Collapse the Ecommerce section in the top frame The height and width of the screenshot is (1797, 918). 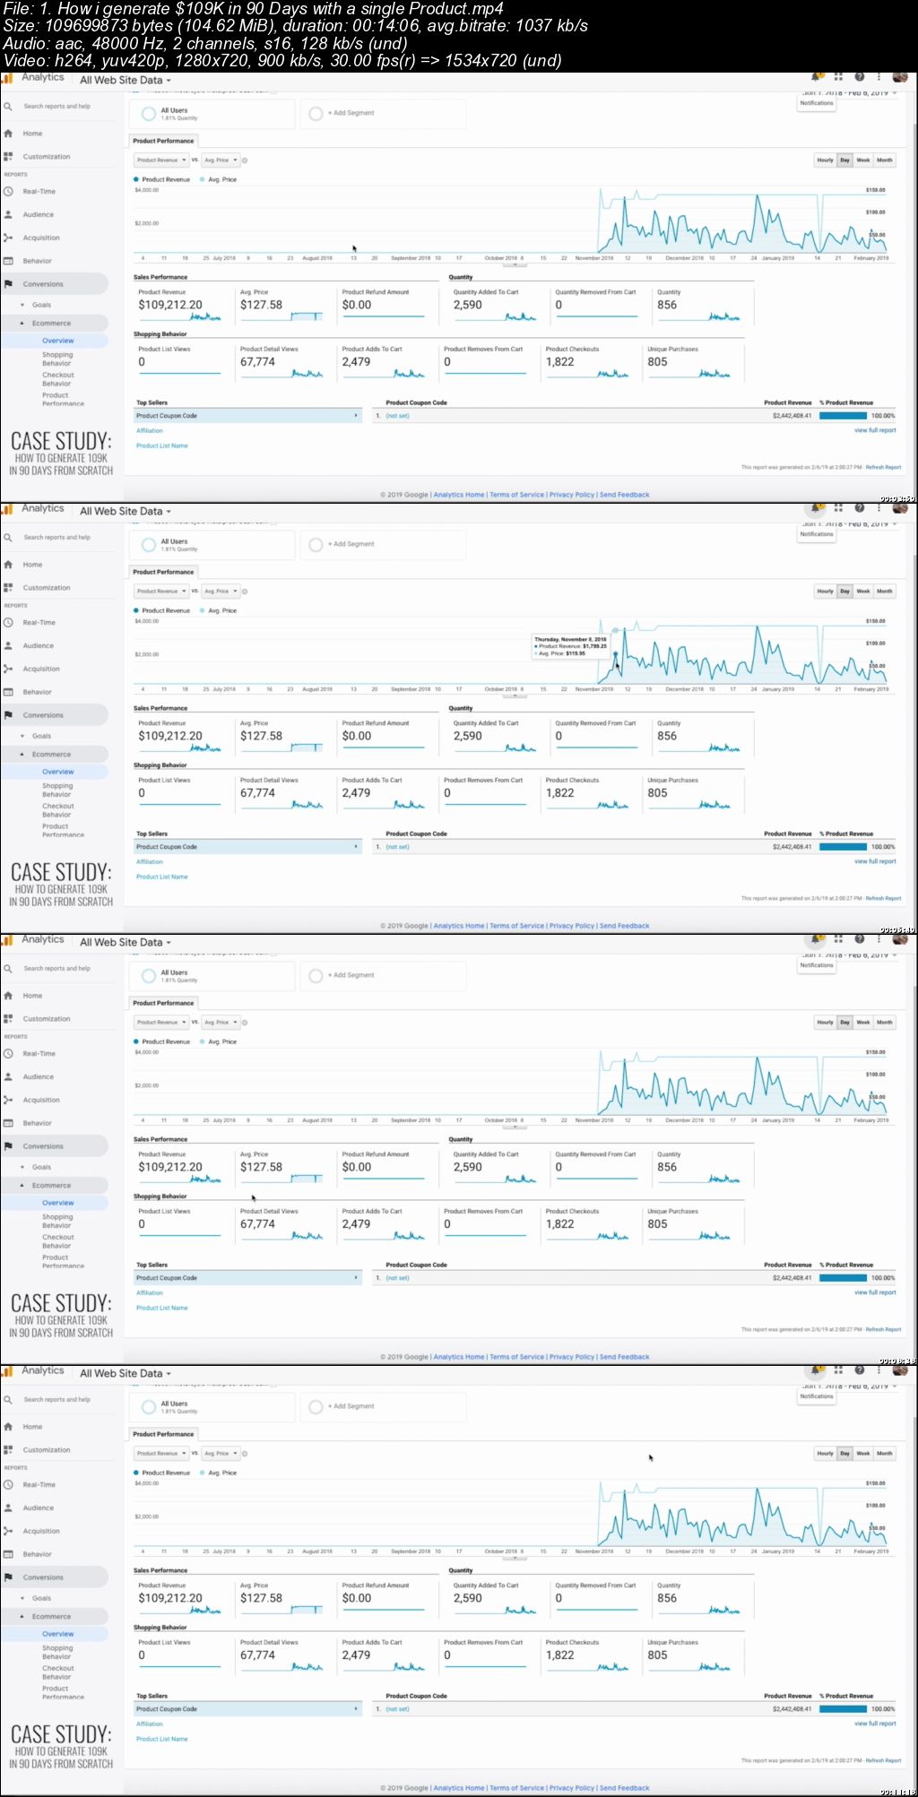click(x=22, y=324)
